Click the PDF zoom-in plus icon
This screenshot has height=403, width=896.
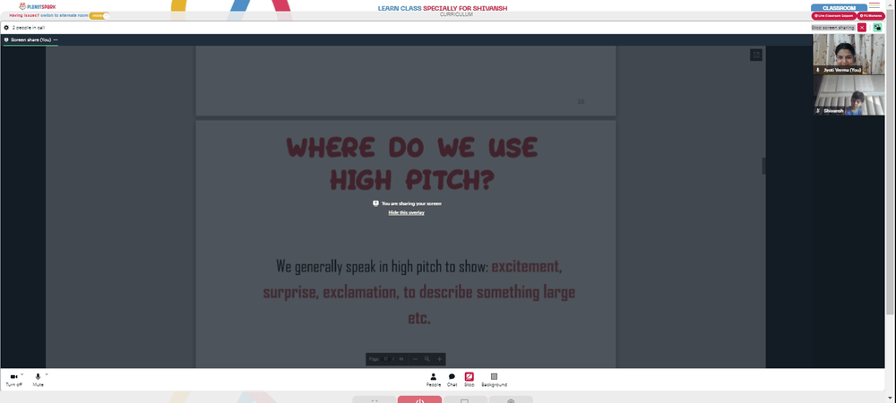439,359
